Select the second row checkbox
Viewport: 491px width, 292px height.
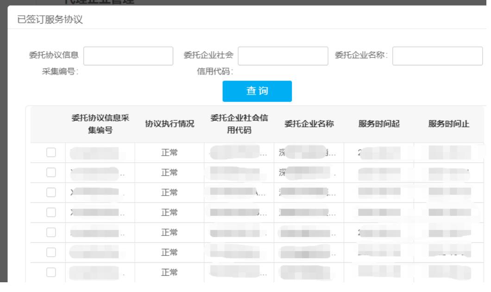click(51, 172)
